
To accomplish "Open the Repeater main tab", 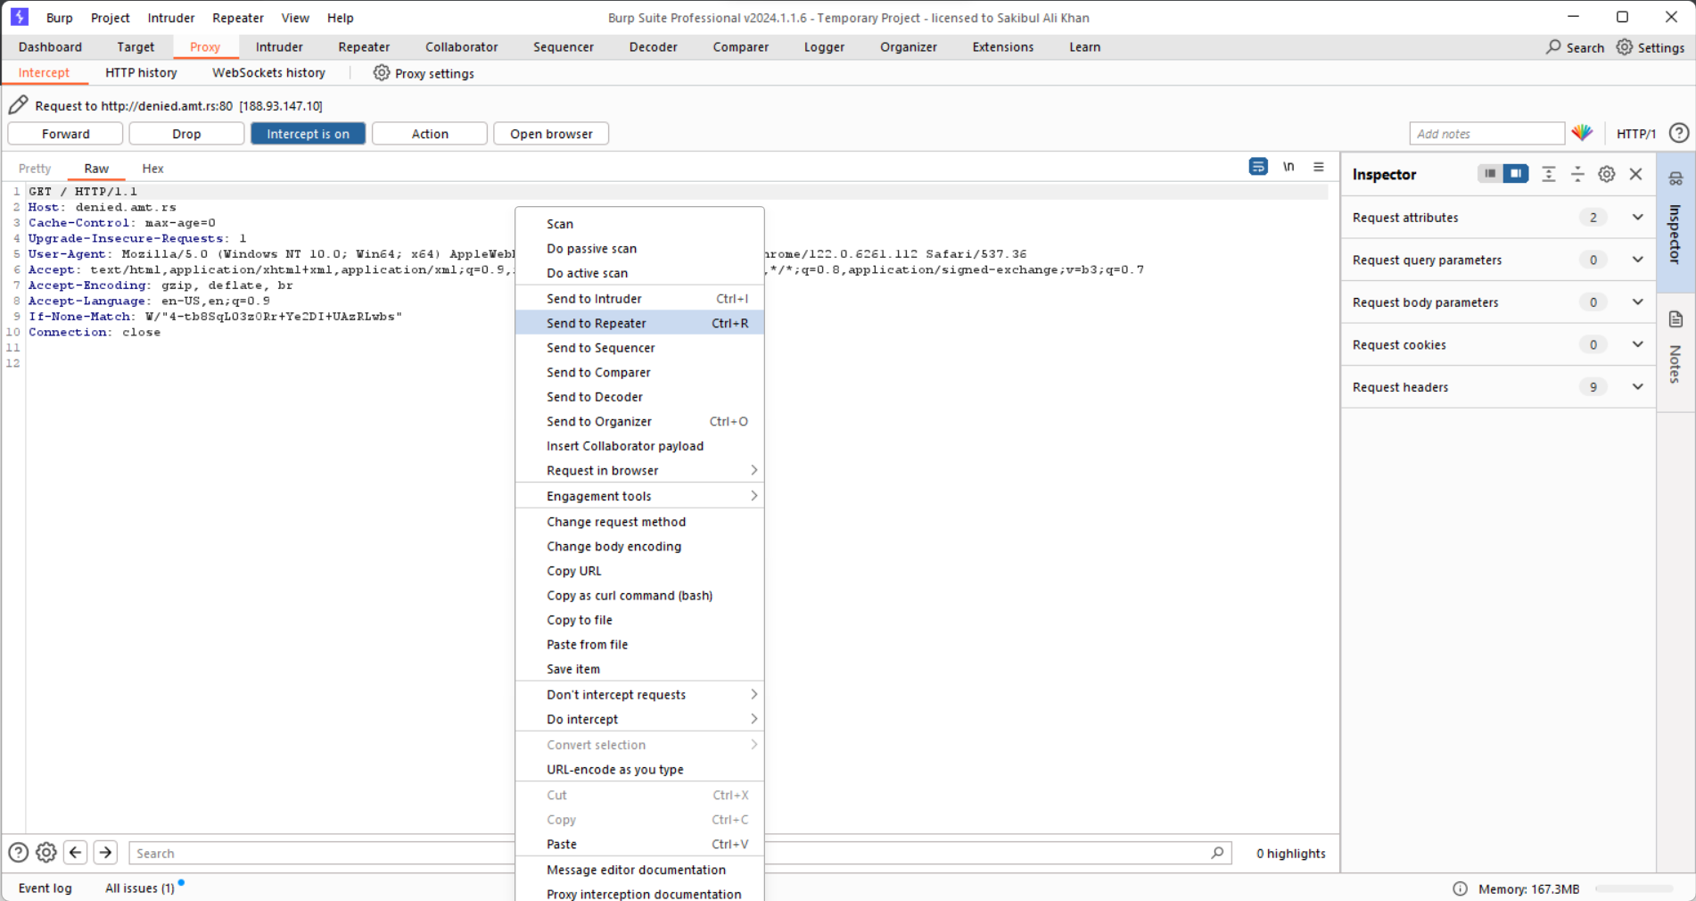I will pyautogui.click(x=364, y=47).
